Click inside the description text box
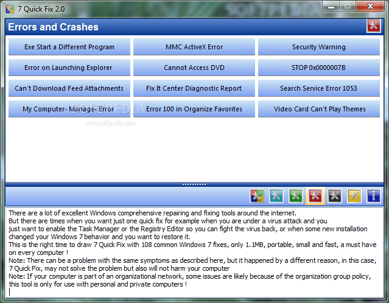Viewport: 389px width, 303px height. click(x=194, y=252)
